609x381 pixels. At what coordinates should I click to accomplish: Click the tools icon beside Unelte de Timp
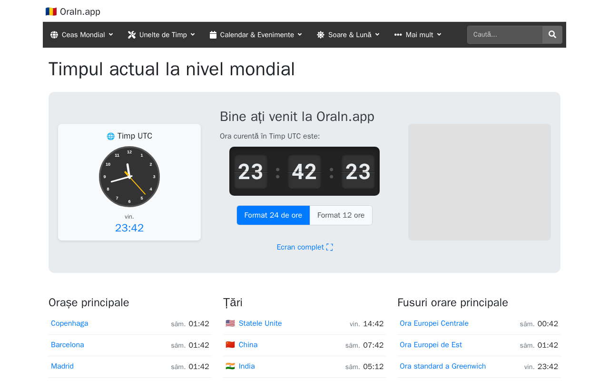132,35
